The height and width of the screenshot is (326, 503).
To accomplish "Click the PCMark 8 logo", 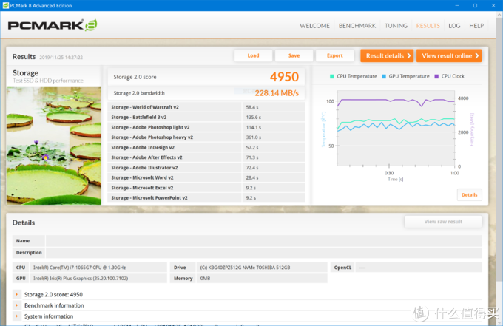I will click(x=53, y=26).
